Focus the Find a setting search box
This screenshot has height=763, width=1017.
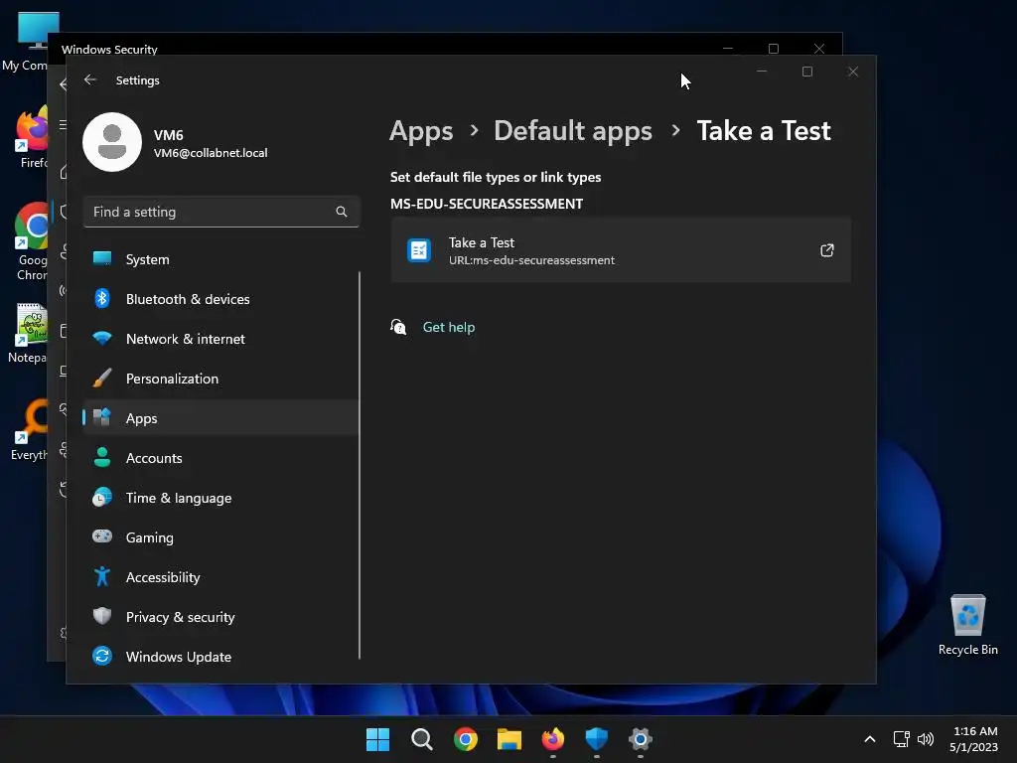tap(221, 212)
